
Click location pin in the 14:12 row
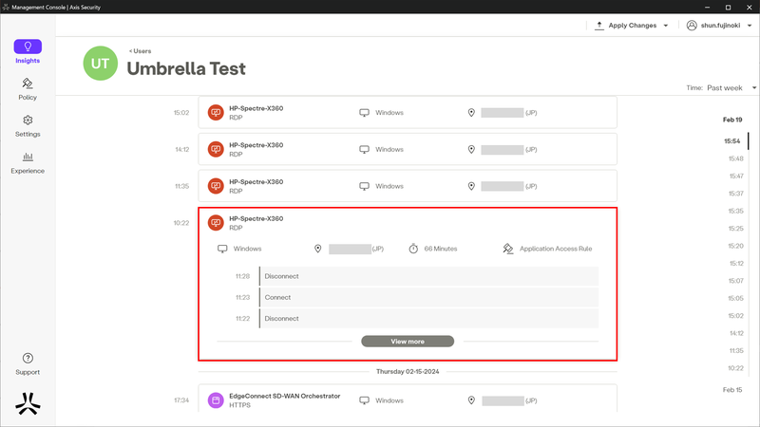tap(471, 149)
